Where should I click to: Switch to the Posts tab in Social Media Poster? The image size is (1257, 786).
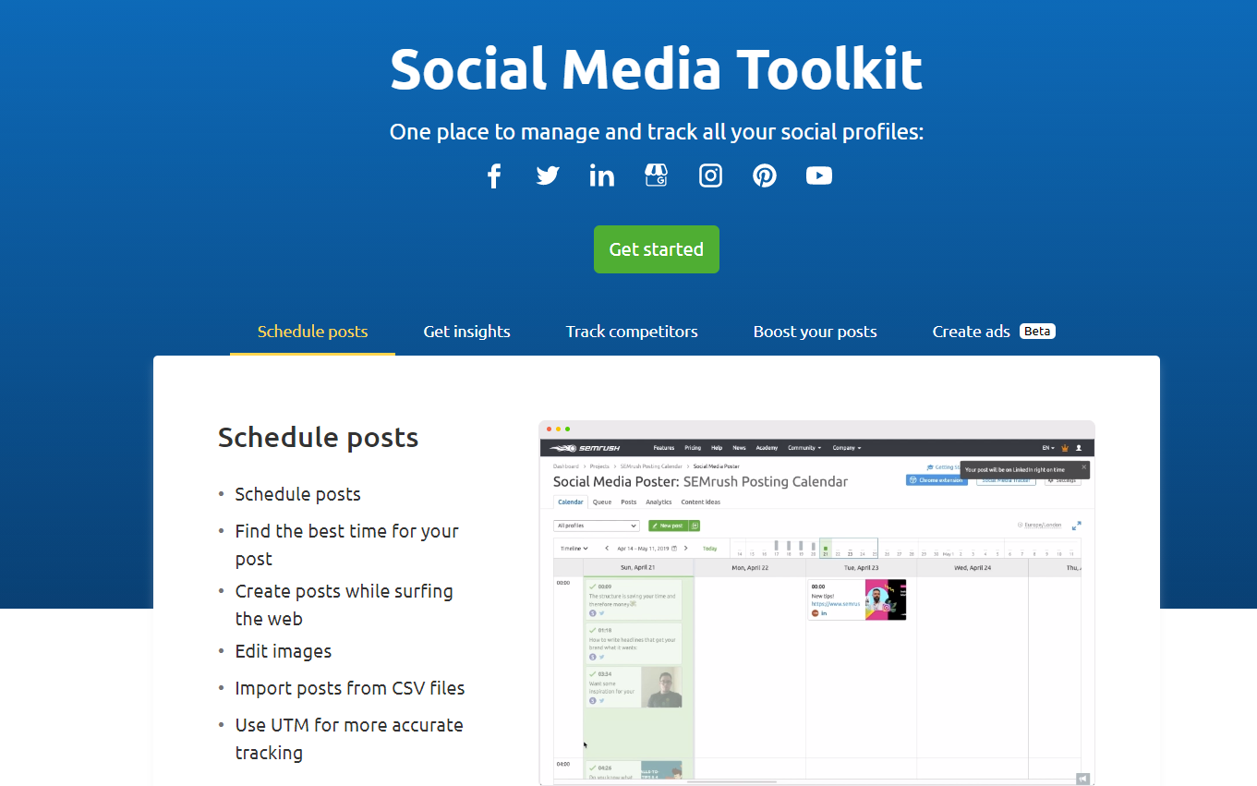pos(629,502)
